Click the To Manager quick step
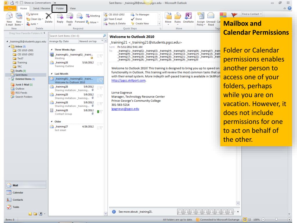Viewport: 297px width, 223px height. (x=140, y=15)
